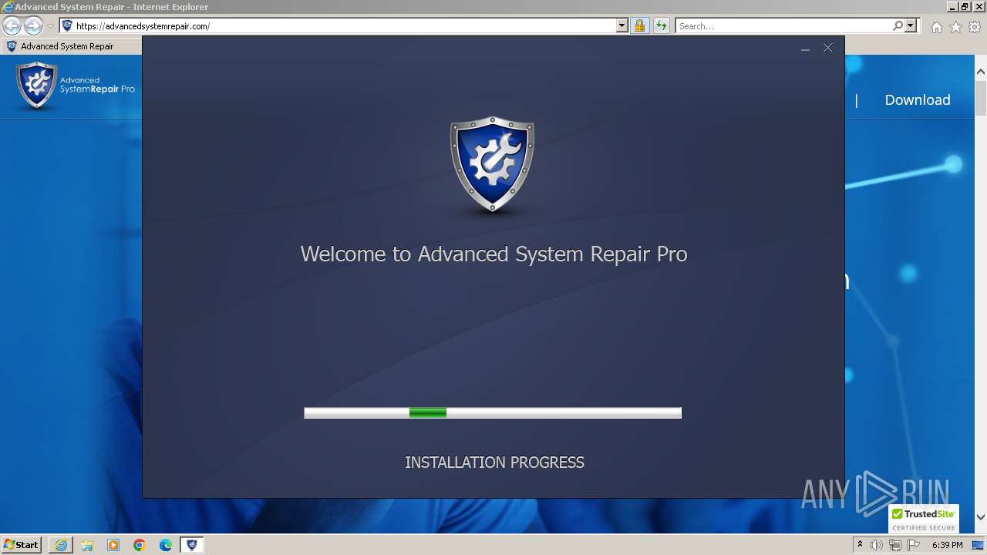This screenshot has height=555, width=987.
Task: Click the security lock icon
Action: (x=639, y=25)
